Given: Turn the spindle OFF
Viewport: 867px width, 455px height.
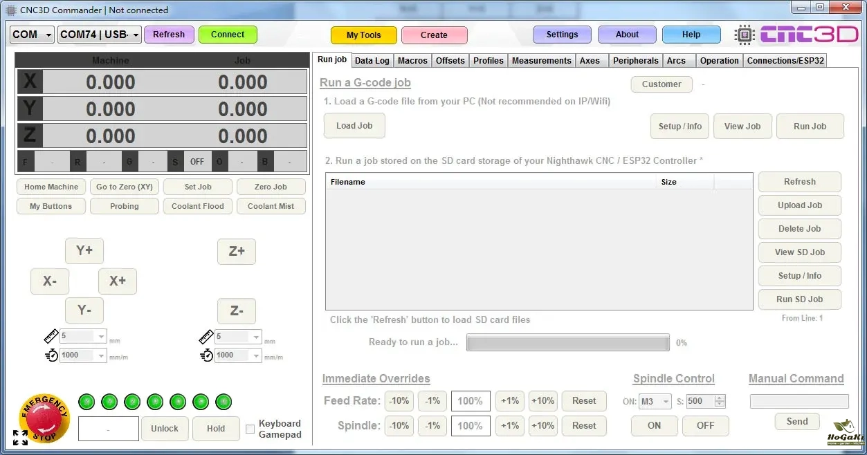Looking at the screenshot, I should [x=705, y=426].
